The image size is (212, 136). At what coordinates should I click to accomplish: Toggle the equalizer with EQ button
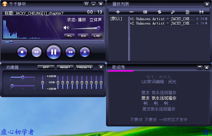83,36
